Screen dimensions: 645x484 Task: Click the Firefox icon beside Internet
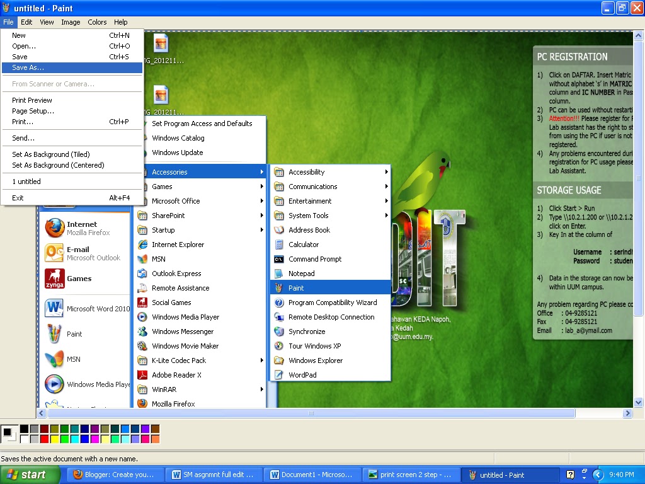coord(55,228)
